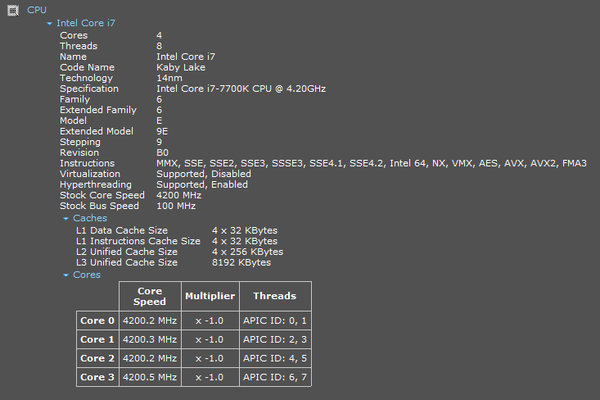The height and width of the screenshot is (400, 600).
Task: Collapse the Intel Core i7 arrow
Action: pos(50,24)
